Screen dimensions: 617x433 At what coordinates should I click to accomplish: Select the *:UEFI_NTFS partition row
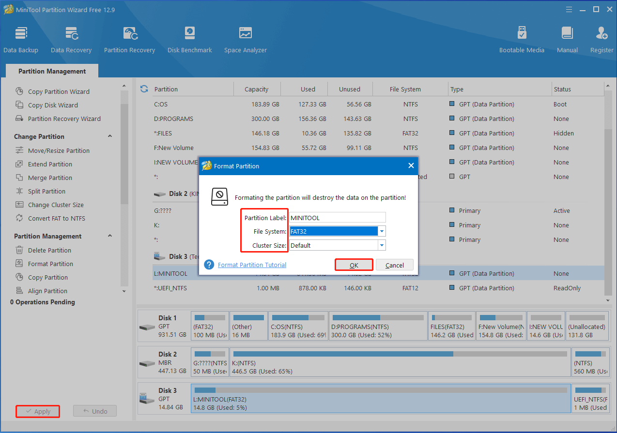[x=378, y=288]
